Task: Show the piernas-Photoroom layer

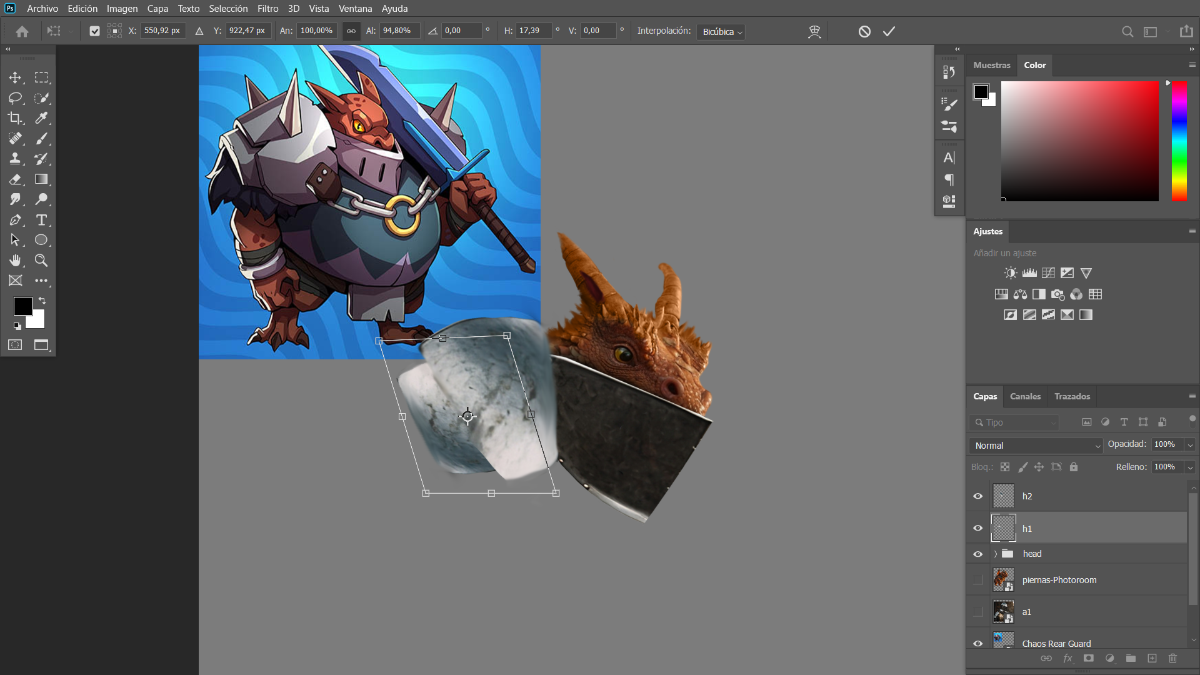Action: coord(978,580)
